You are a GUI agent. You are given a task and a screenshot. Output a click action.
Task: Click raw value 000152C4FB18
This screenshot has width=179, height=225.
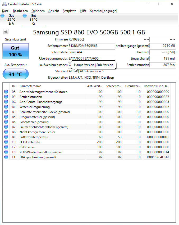158,157
